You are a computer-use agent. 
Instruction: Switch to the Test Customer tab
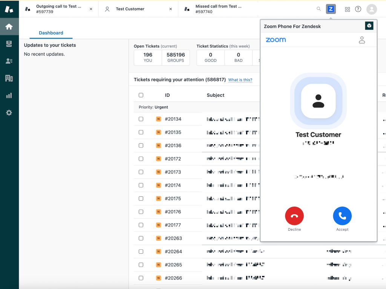click(x=130, y=9)
